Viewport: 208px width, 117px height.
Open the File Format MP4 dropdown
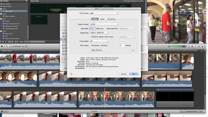(x=104, y=13)
